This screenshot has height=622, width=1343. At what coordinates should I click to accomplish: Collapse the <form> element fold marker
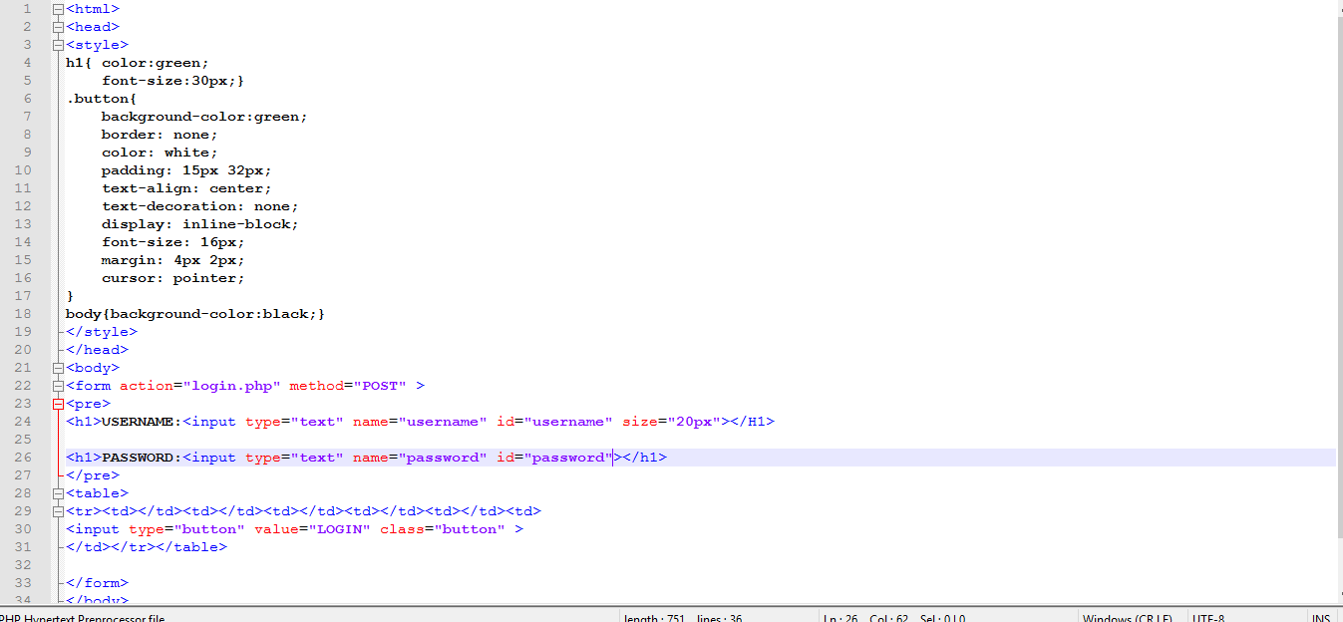pos(57,385)
